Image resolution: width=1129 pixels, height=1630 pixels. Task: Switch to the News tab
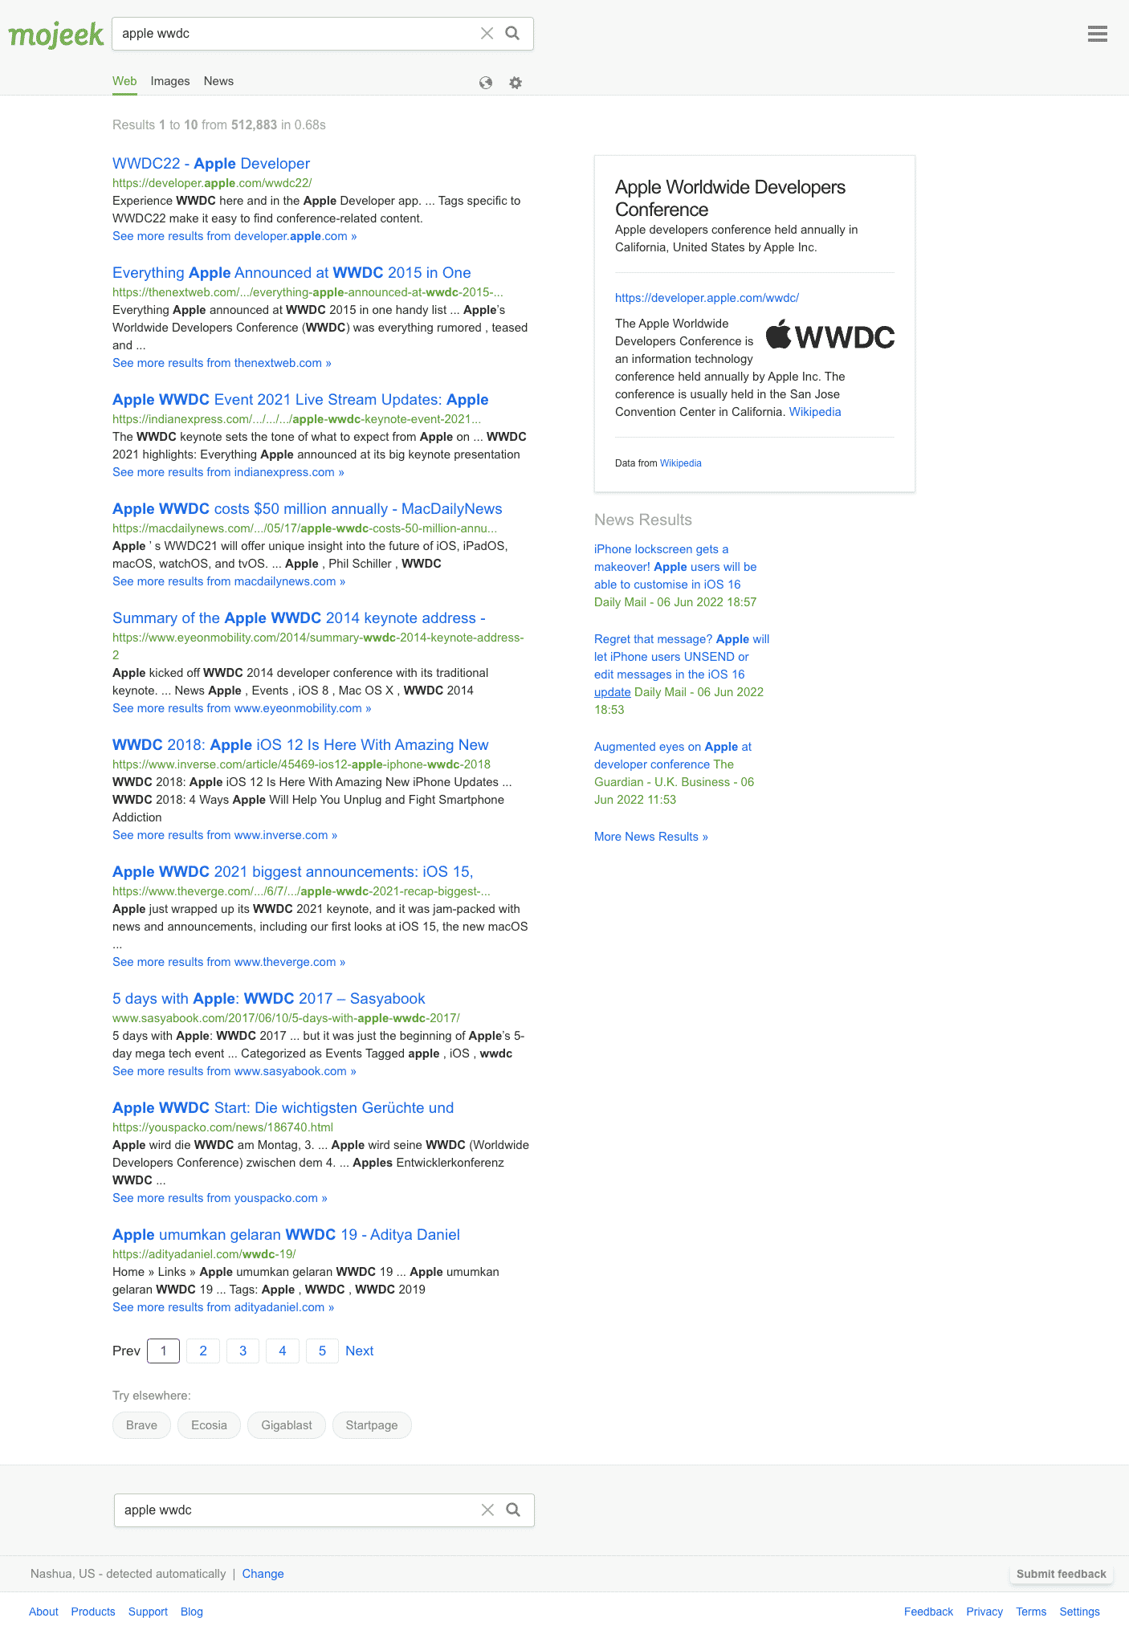218,81
